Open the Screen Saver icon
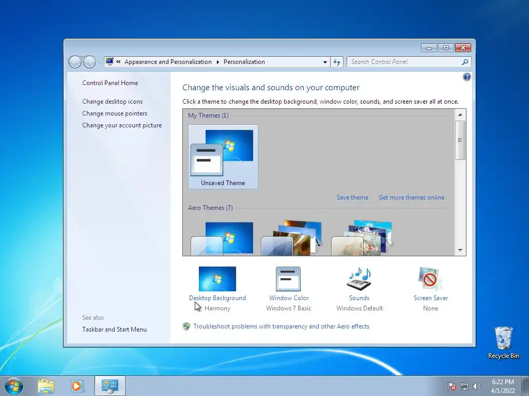Image resolution: width=529 pixels, height=396 pixels. (430, 279)
